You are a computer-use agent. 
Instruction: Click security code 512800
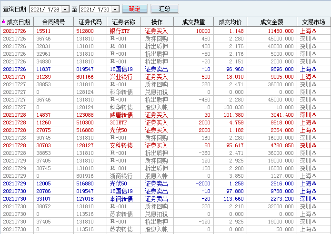[85, 31]
